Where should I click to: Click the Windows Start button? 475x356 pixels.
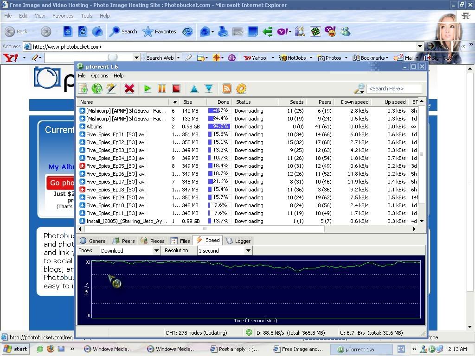point(16,349)
